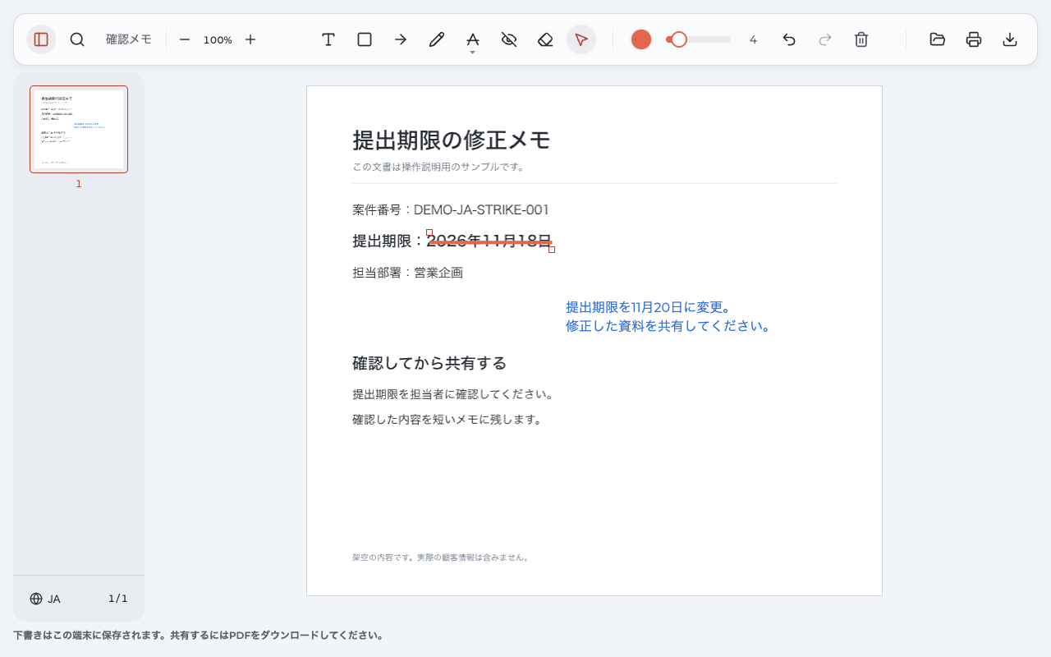Click the zoom out minus button
This screenshot has height=657, width=1051.
point(185,39)
